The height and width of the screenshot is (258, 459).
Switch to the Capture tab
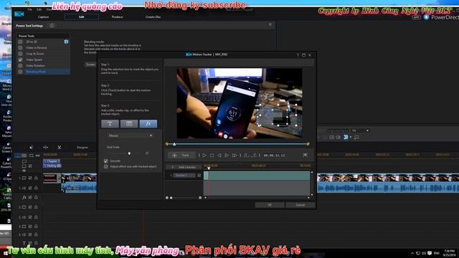[x=43, y=17]
